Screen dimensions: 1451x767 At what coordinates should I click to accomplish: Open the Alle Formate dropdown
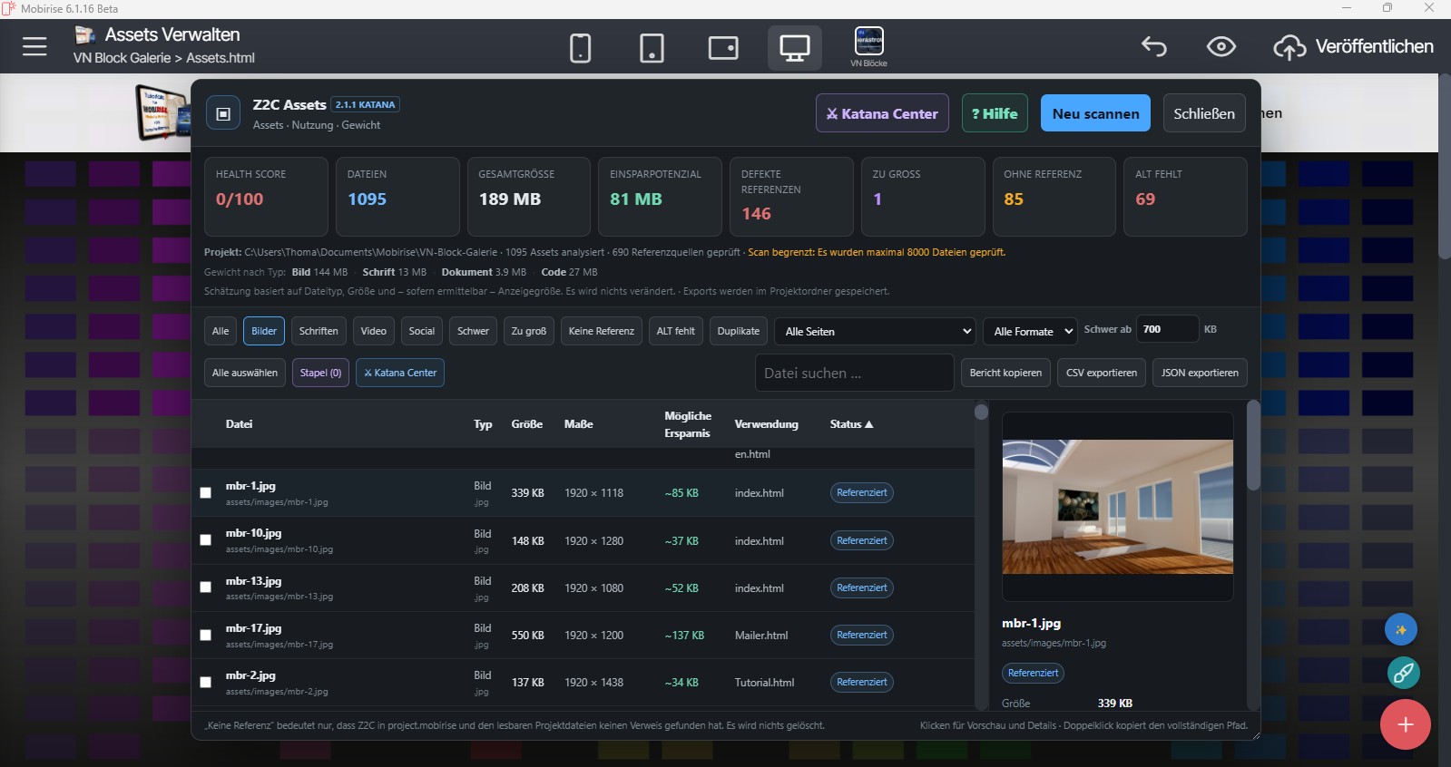pos(1030,331)
